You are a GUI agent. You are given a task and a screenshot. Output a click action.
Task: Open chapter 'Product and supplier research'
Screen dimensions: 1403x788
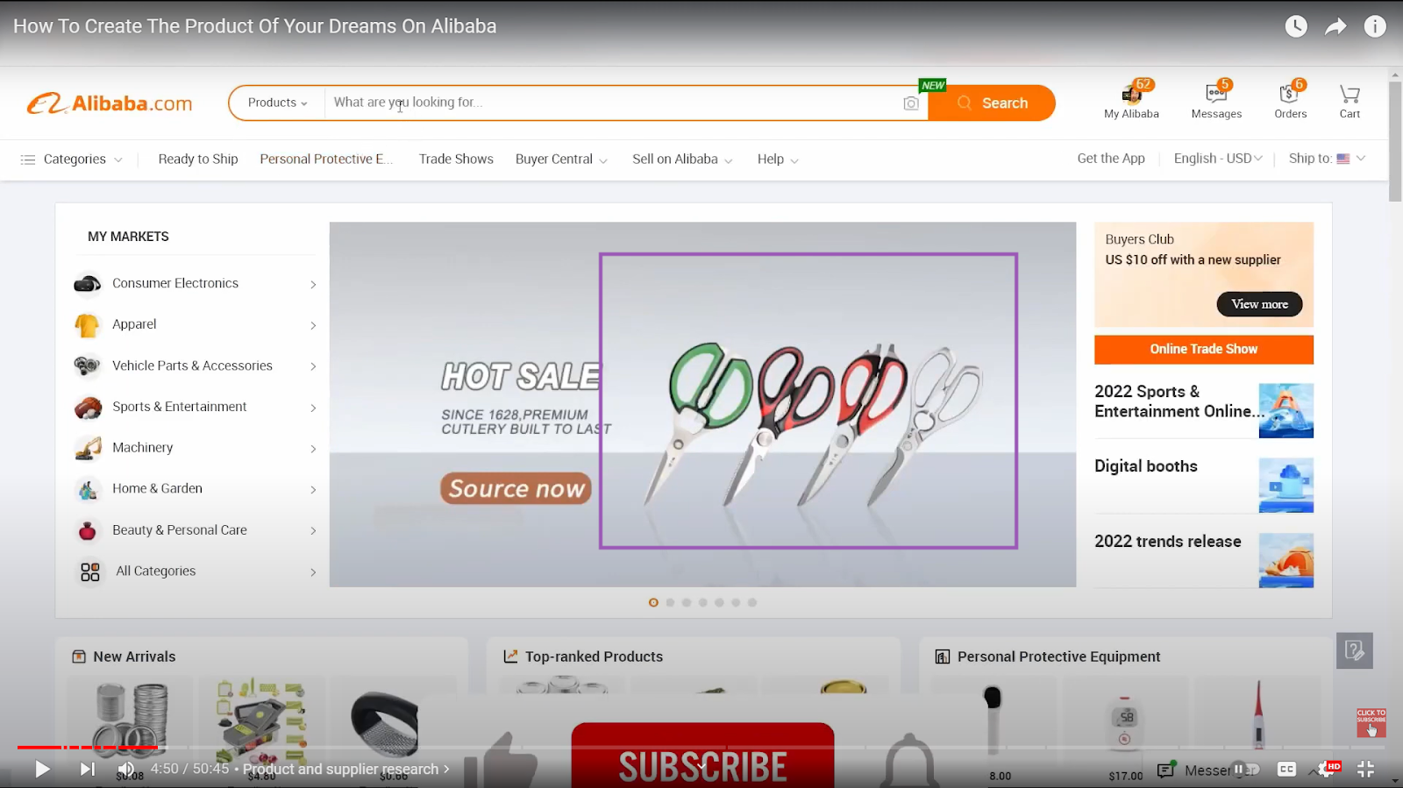(346, 769)
